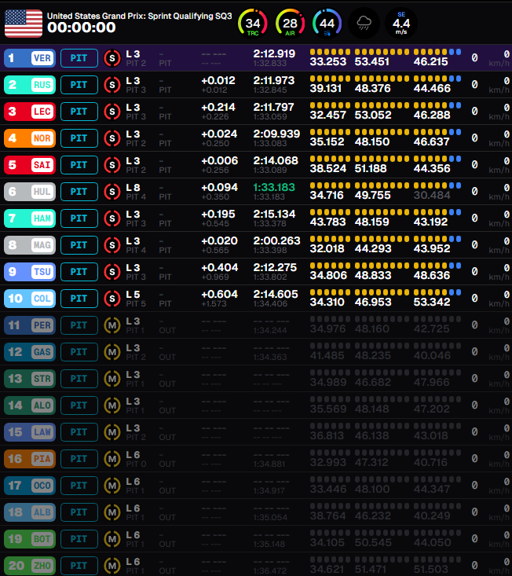
Task: Click the medium tyre icon in GAS row
Action: point(112,352)
